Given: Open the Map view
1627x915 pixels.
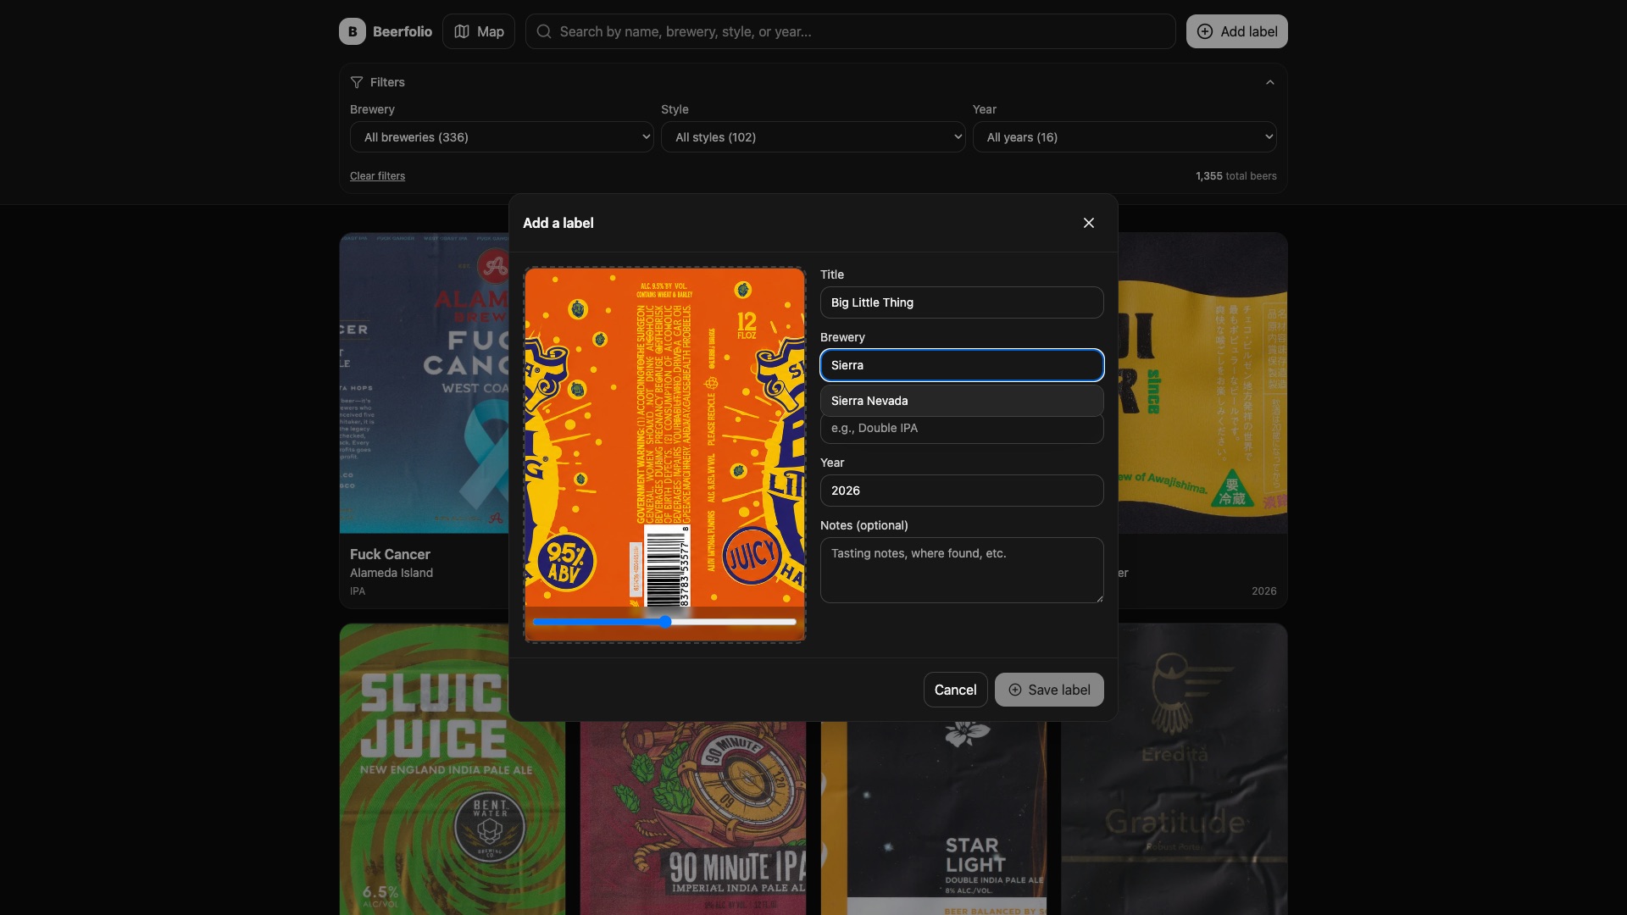Looking at the screenshot, I should click(x=479, y=31).
